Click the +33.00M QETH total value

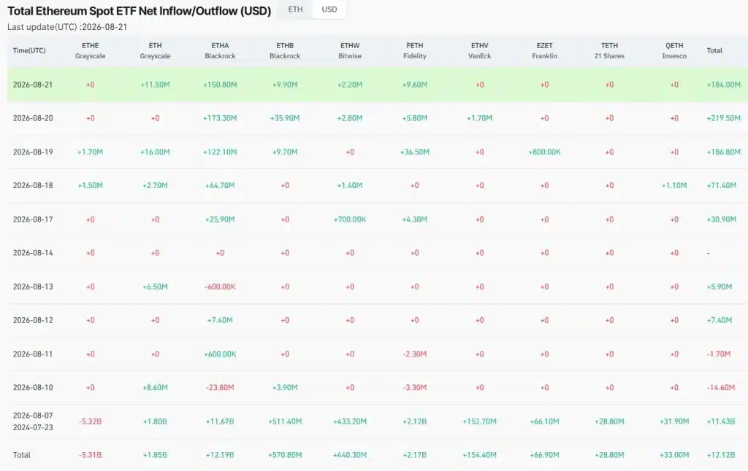click(x=674, y=455)
